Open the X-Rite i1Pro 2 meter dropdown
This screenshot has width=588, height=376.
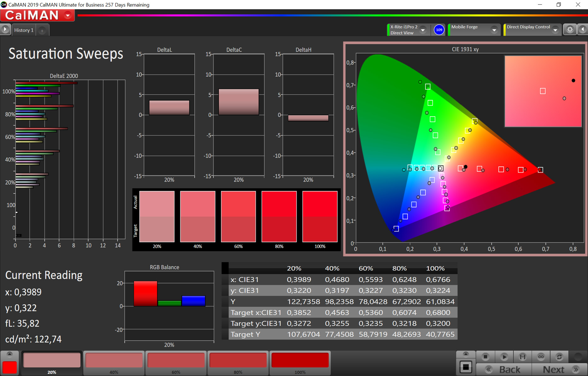coord(423,30)
